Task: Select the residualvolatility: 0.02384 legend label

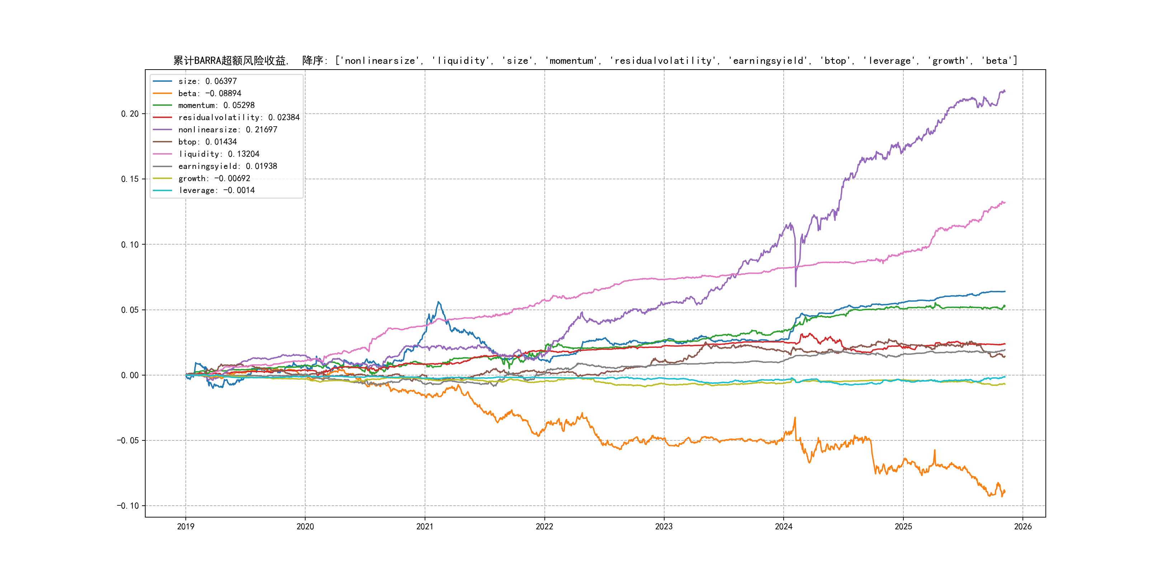Action: pyautogui.click(x=238, y=118)
